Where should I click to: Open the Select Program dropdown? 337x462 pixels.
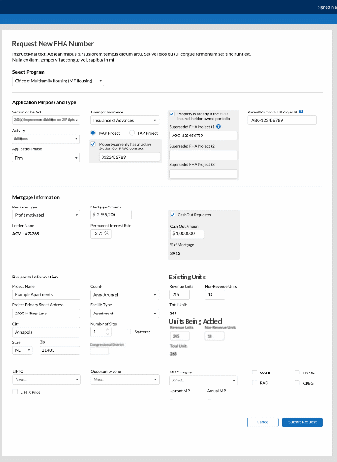pyautogui.click(x=58, y=81)
